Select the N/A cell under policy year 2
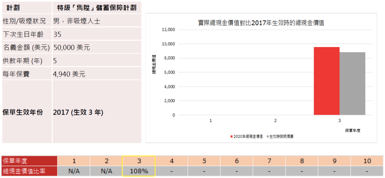This screenshot has width=385, height=178. click(106, 171)
